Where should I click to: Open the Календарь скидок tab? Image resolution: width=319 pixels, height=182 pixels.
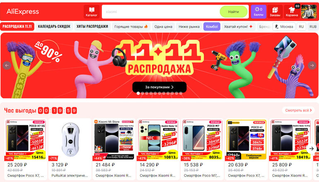coord(54,26)
